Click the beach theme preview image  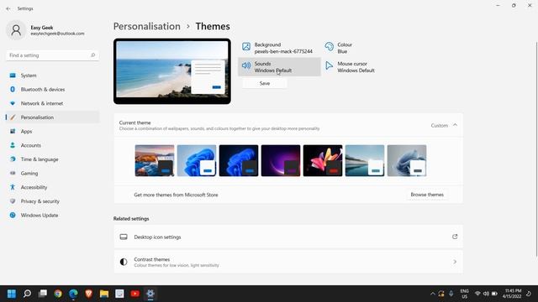172,71
